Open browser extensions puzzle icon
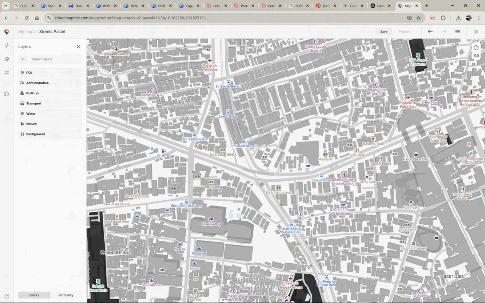Screen dimensions: 485x303 [x=443, y=18]
